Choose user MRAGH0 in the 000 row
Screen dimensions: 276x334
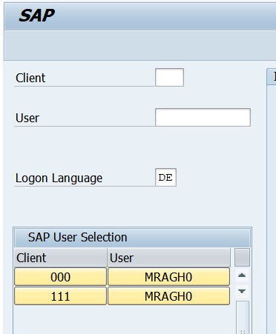point(168,277)
